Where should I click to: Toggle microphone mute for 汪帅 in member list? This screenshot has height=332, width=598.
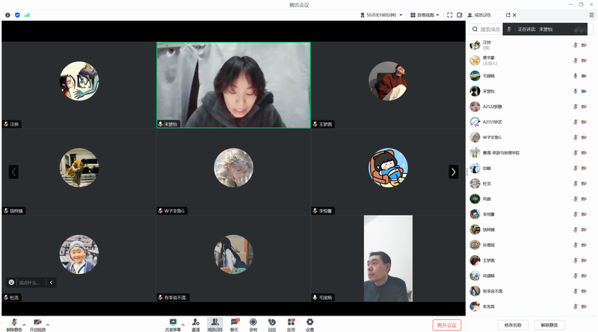coord(575,45)
